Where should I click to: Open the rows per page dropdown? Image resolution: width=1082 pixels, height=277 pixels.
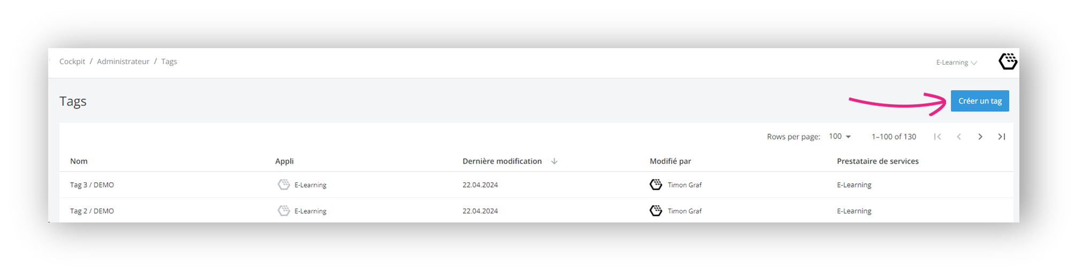839,136
